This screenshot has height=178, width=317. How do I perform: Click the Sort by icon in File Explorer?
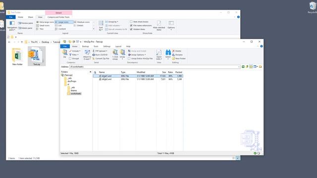tap(101, 26)
